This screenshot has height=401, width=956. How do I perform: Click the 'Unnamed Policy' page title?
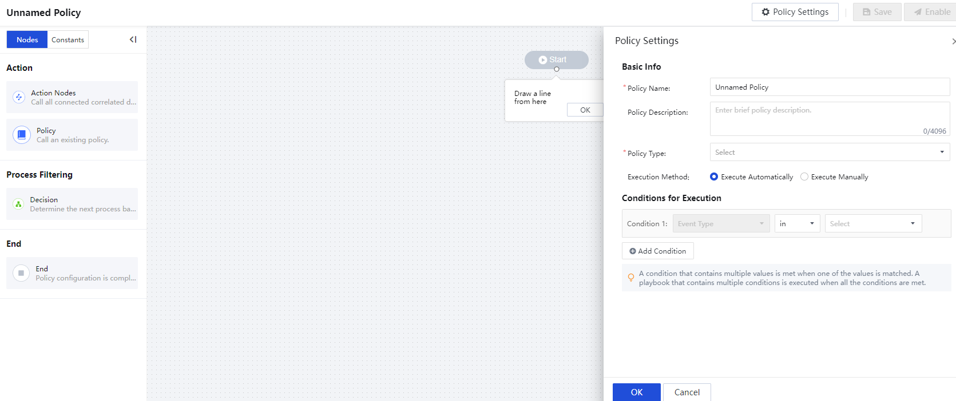[x=43, y=13]
